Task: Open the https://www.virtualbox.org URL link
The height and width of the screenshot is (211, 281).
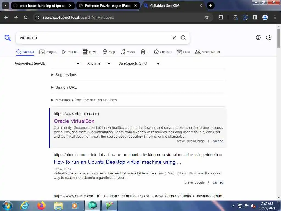Action: [76, 114]
